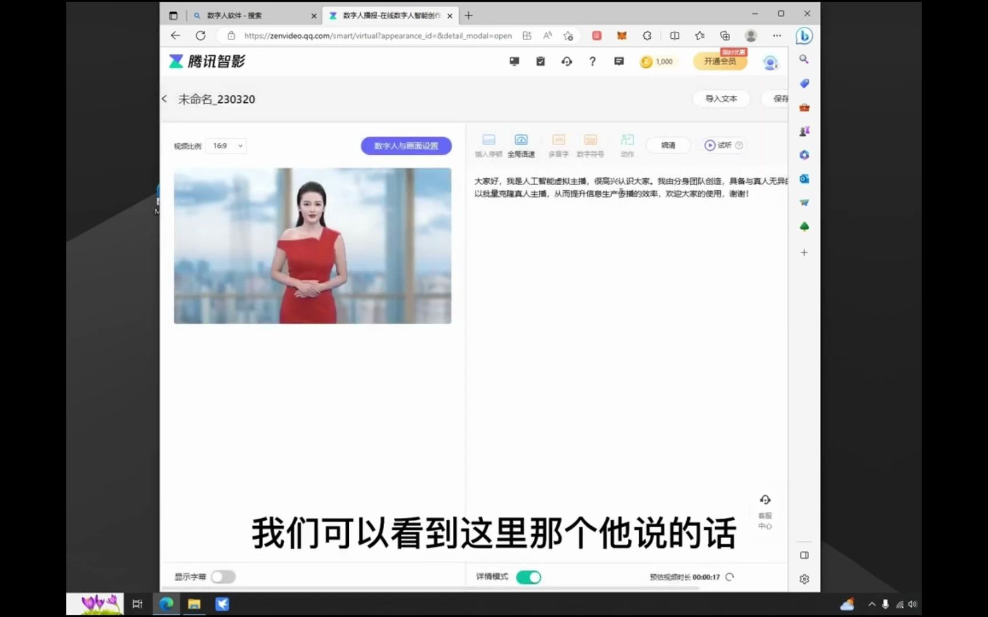Screen dimensions: 988x617
Task: Click the browser refresh button
Action: tap(201, 35)
